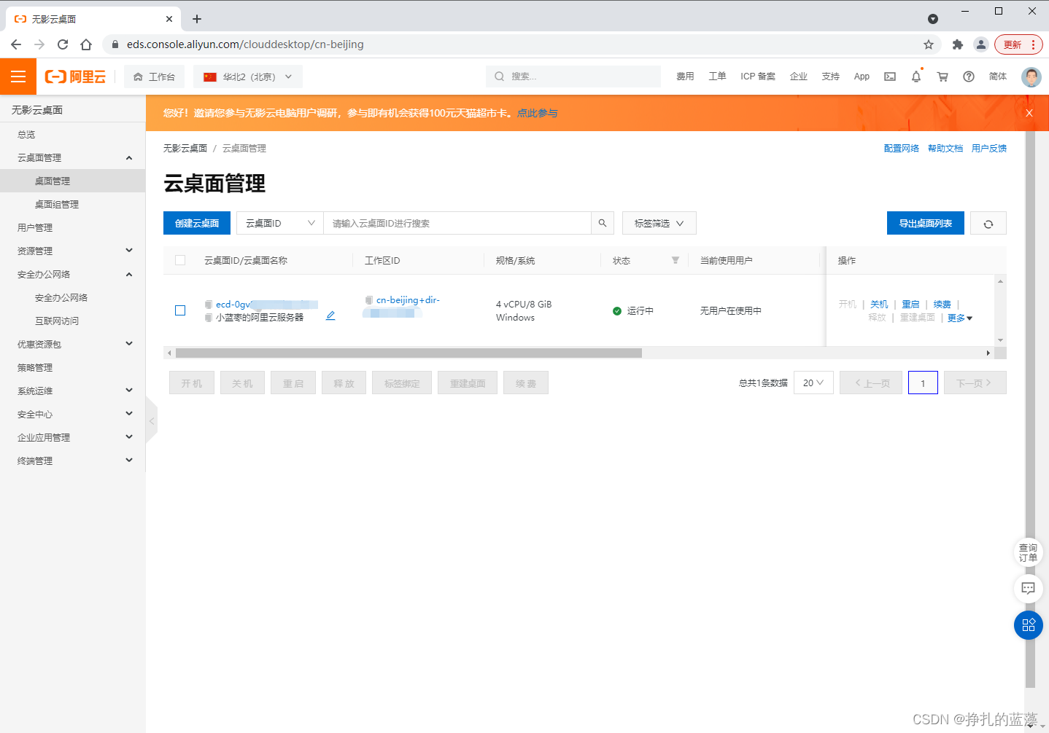Filter 状态 column with the funnel icon
The image size is (1049, 733).
pyautogui.click(x=675, y=259)
